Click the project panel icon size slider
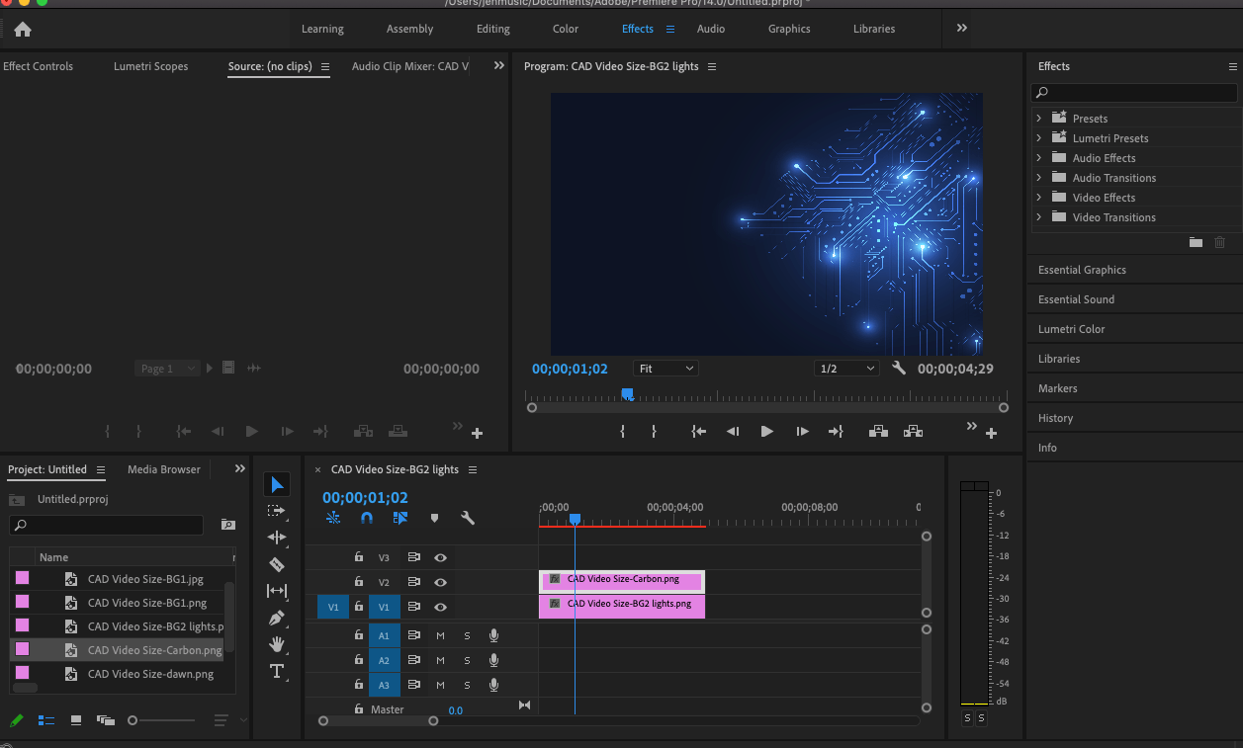This screenshot has height=748, width=1243. pyautogui.click(x=133, y=720)
